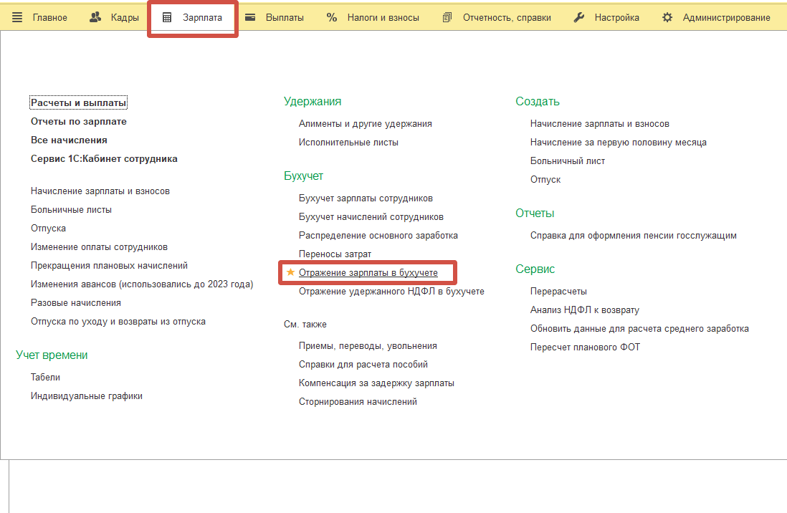Image resolution: width=787 pixels, height=513 pixels.
Task: Click the Создать group heading
Action: point(537,102)
